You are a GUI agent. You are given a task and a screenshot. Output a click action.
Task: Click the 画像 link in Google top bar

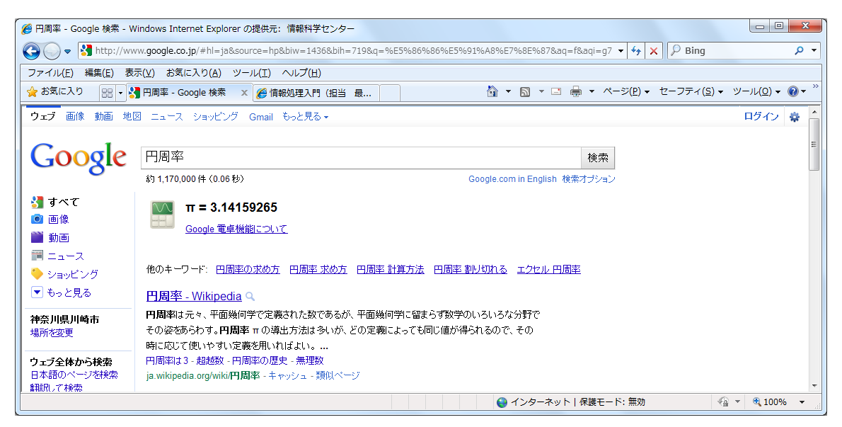point(75,117)
